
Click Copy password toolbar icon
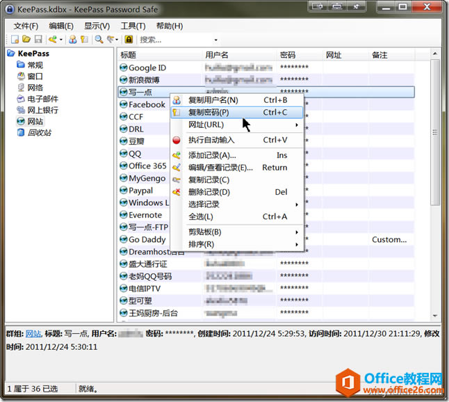pyautogui.click(x=84, y=39)
